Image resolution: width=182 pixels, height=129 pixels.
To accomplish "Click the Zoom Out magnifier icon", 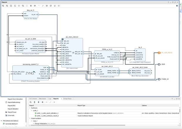I will 7,6.
